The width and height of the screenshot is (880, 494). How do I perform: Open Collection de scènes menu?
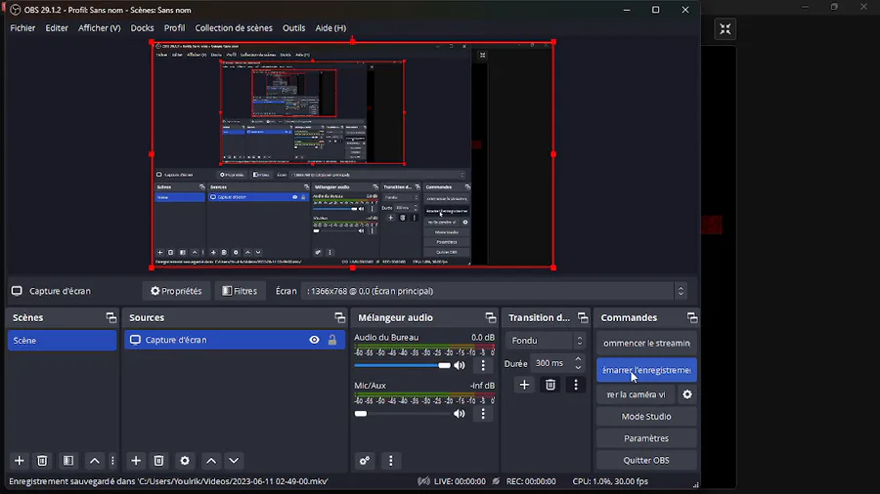(x=234, y=28)
